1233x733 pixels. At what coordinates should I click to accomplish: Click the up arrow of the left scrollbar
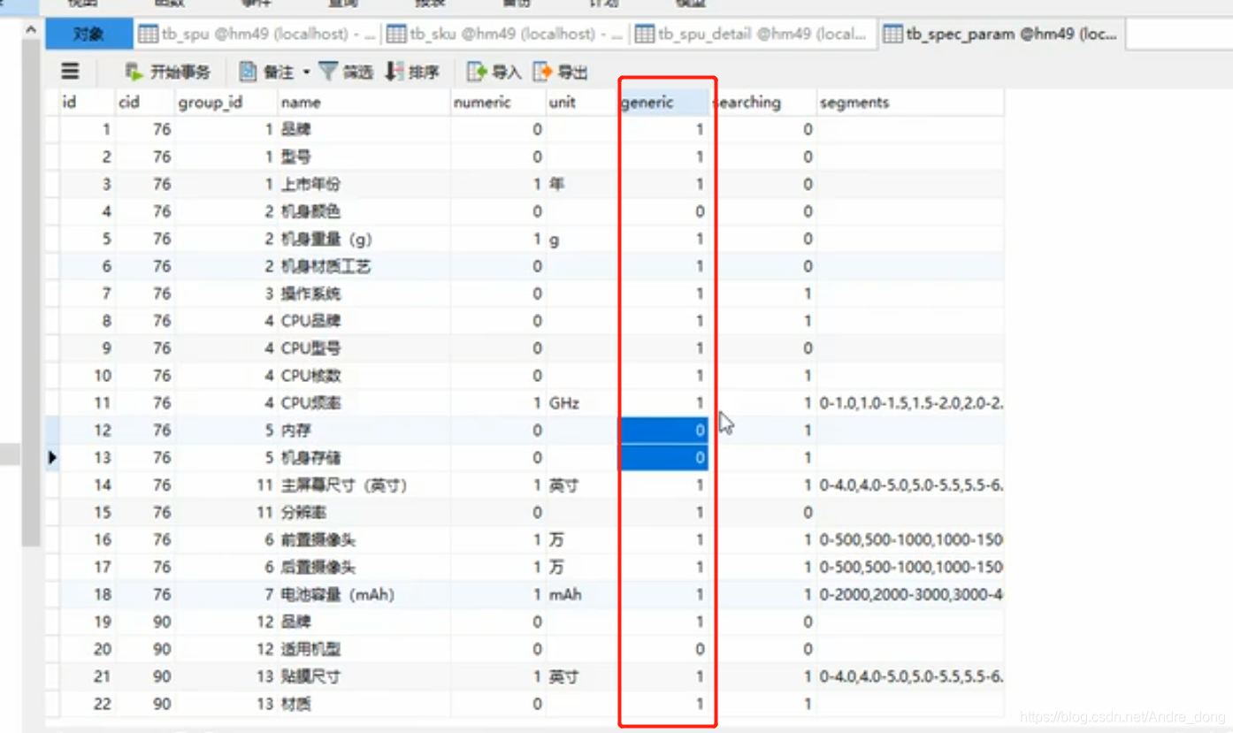click(x=31, y=31)
